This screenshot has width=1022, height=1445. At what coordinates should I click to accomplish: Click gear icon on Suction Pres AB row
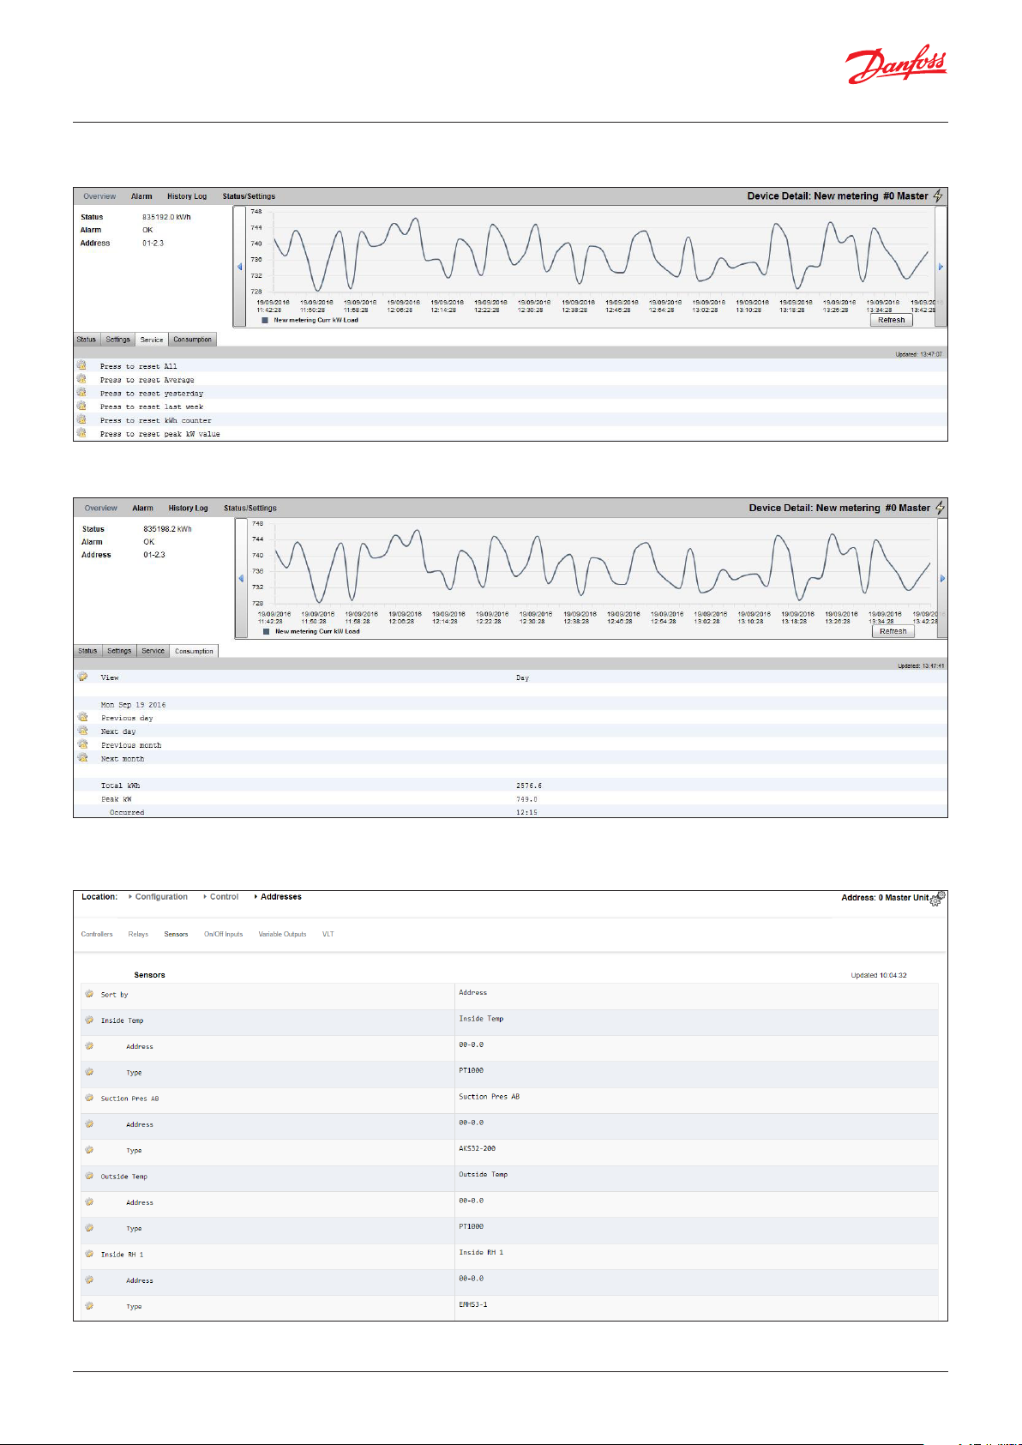pos(89,1098)
